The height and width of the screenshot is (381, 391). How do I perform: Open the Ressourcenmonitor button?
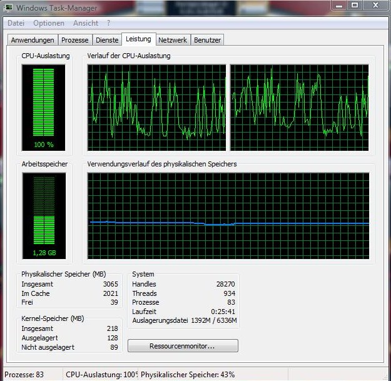183,346
